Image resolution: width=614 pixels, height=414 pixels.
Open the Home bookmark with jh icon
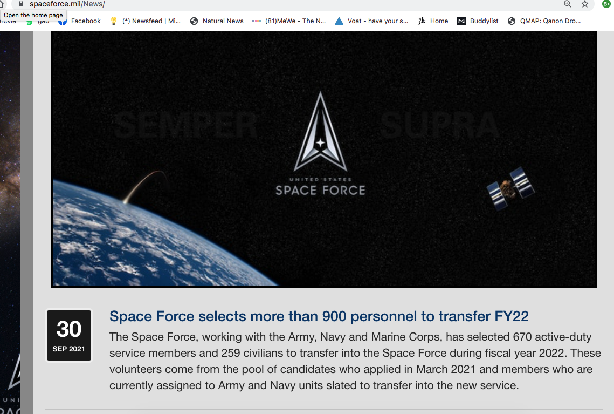[433, 21]
